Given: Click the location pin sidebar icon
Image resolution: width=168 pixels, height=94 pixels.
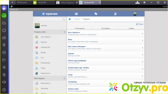Looking at the screenshot, I should (4, 45).
